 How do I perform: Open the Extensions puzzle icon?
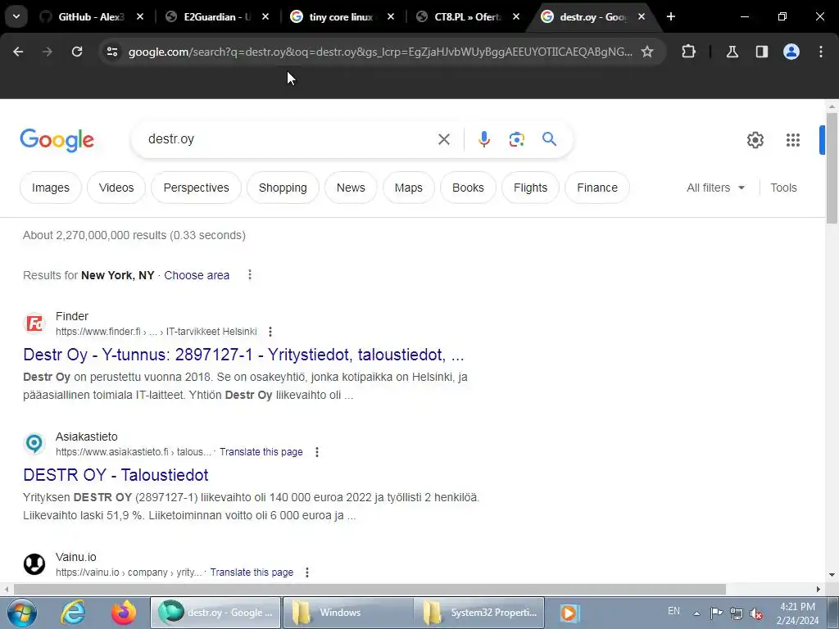[x=688, y=52]
